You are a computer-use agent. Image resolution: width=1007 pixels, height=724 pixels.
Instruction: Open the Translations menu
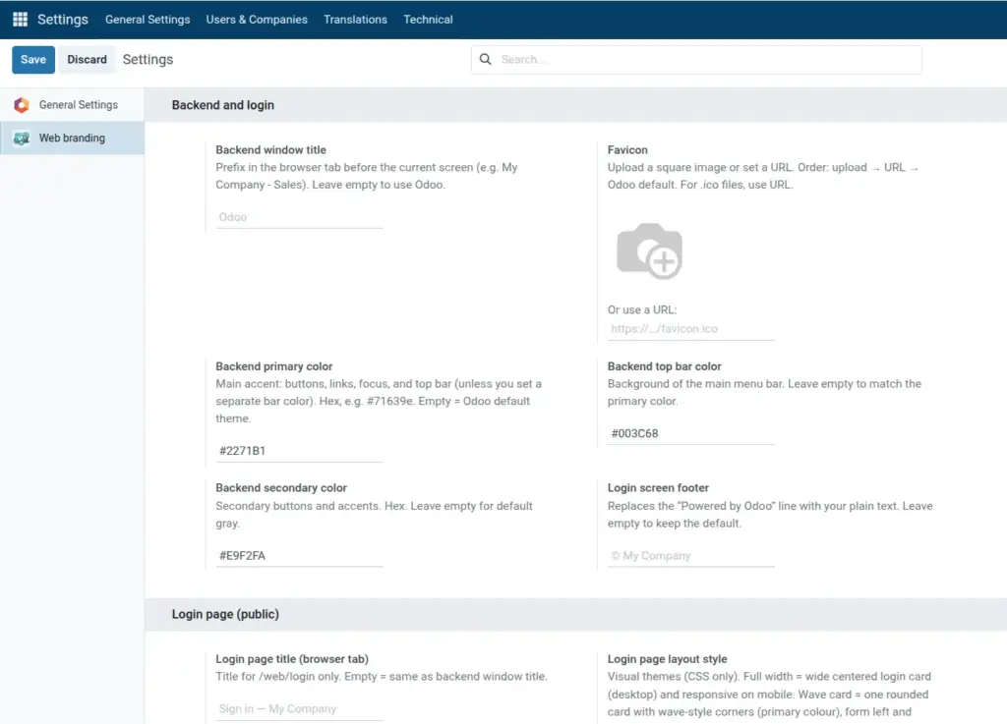click(355, 20)
